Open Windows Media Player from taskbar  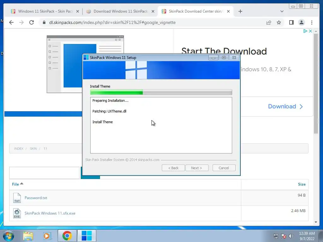[47, 236]
